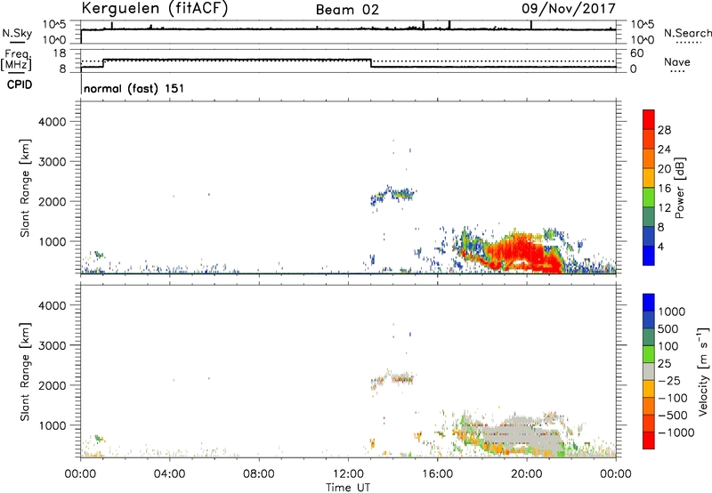
Task: Click the 'Beam 02' label
Action: 347,10
